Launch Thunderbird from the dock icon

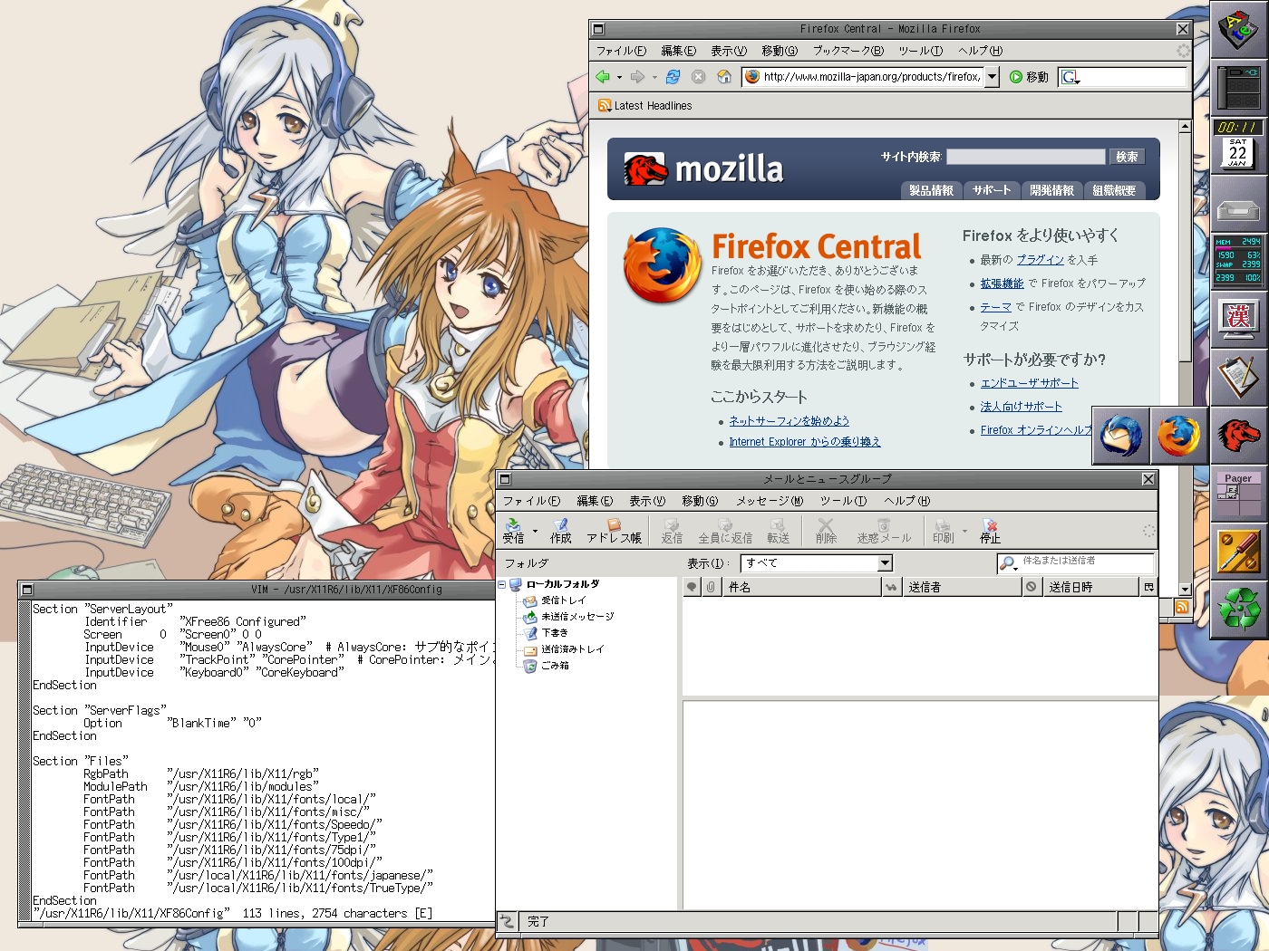pyautogui.click(x=1121, y=437)
